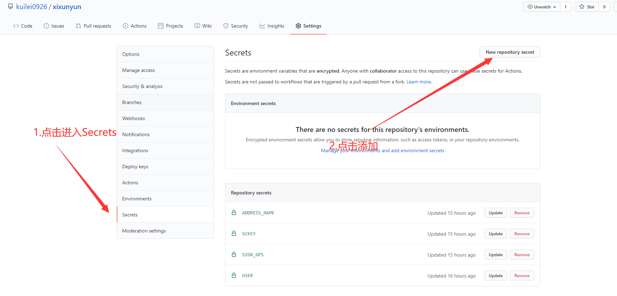Click the Issues circle icon

(x=46, y=26)
